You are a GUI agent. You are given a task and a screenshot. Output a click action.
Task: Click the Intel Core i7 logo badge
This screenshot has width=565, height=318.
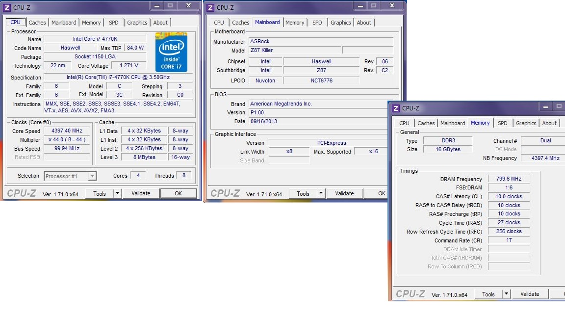(171, 53)
